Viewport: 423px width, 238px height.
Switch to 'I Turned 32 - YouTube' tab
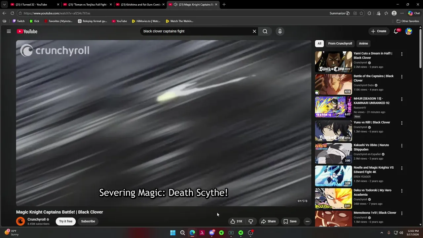pyautogui.click(x=35, y=5)
